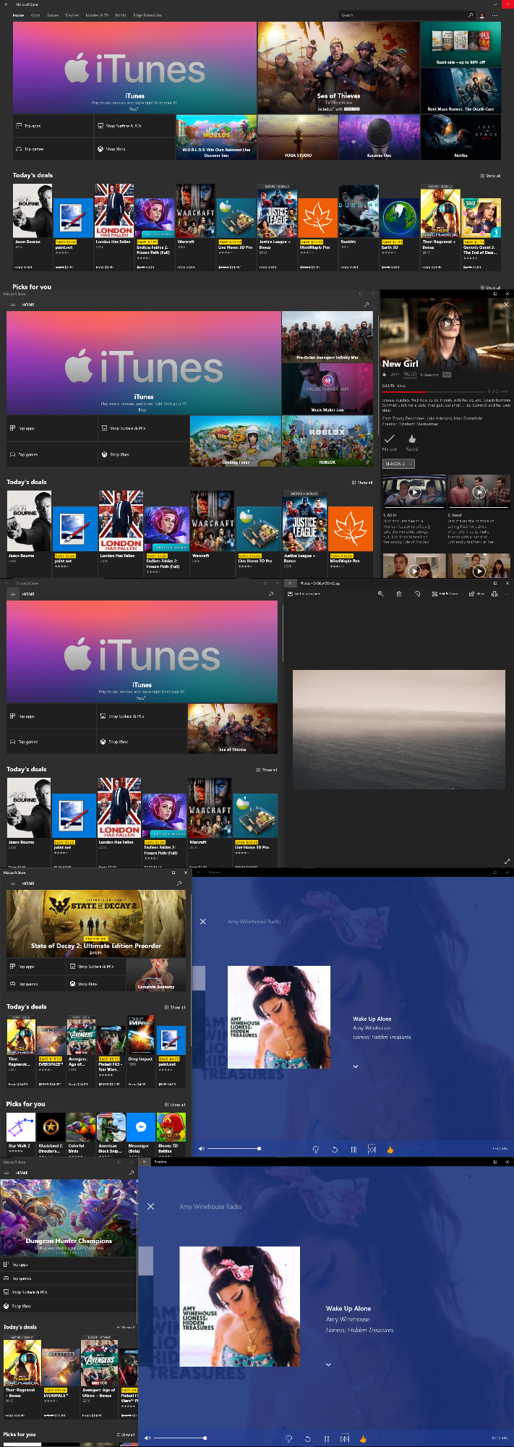This screenshot has height=1447, width=514.
Task: Click search icon in Store beside Photos
Action: tap(271, 594)
